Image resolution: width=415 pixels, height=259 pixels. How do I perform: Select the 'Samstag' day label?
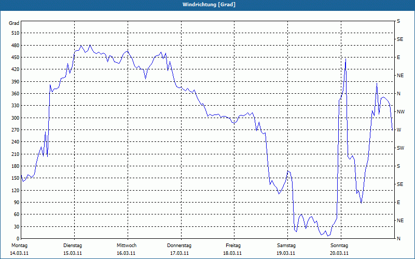pos(286,246)
